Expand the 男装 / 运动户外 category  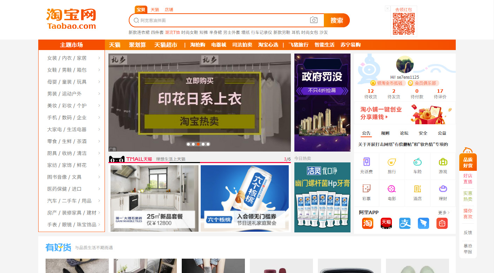pos(72,94)
